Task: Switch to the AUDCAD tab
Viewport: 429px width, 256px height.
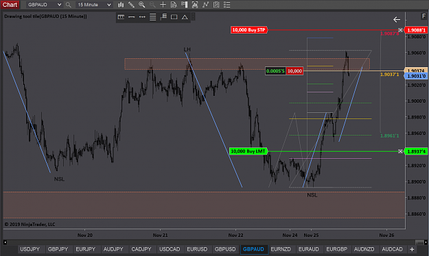Action: [x=393, y=249]
